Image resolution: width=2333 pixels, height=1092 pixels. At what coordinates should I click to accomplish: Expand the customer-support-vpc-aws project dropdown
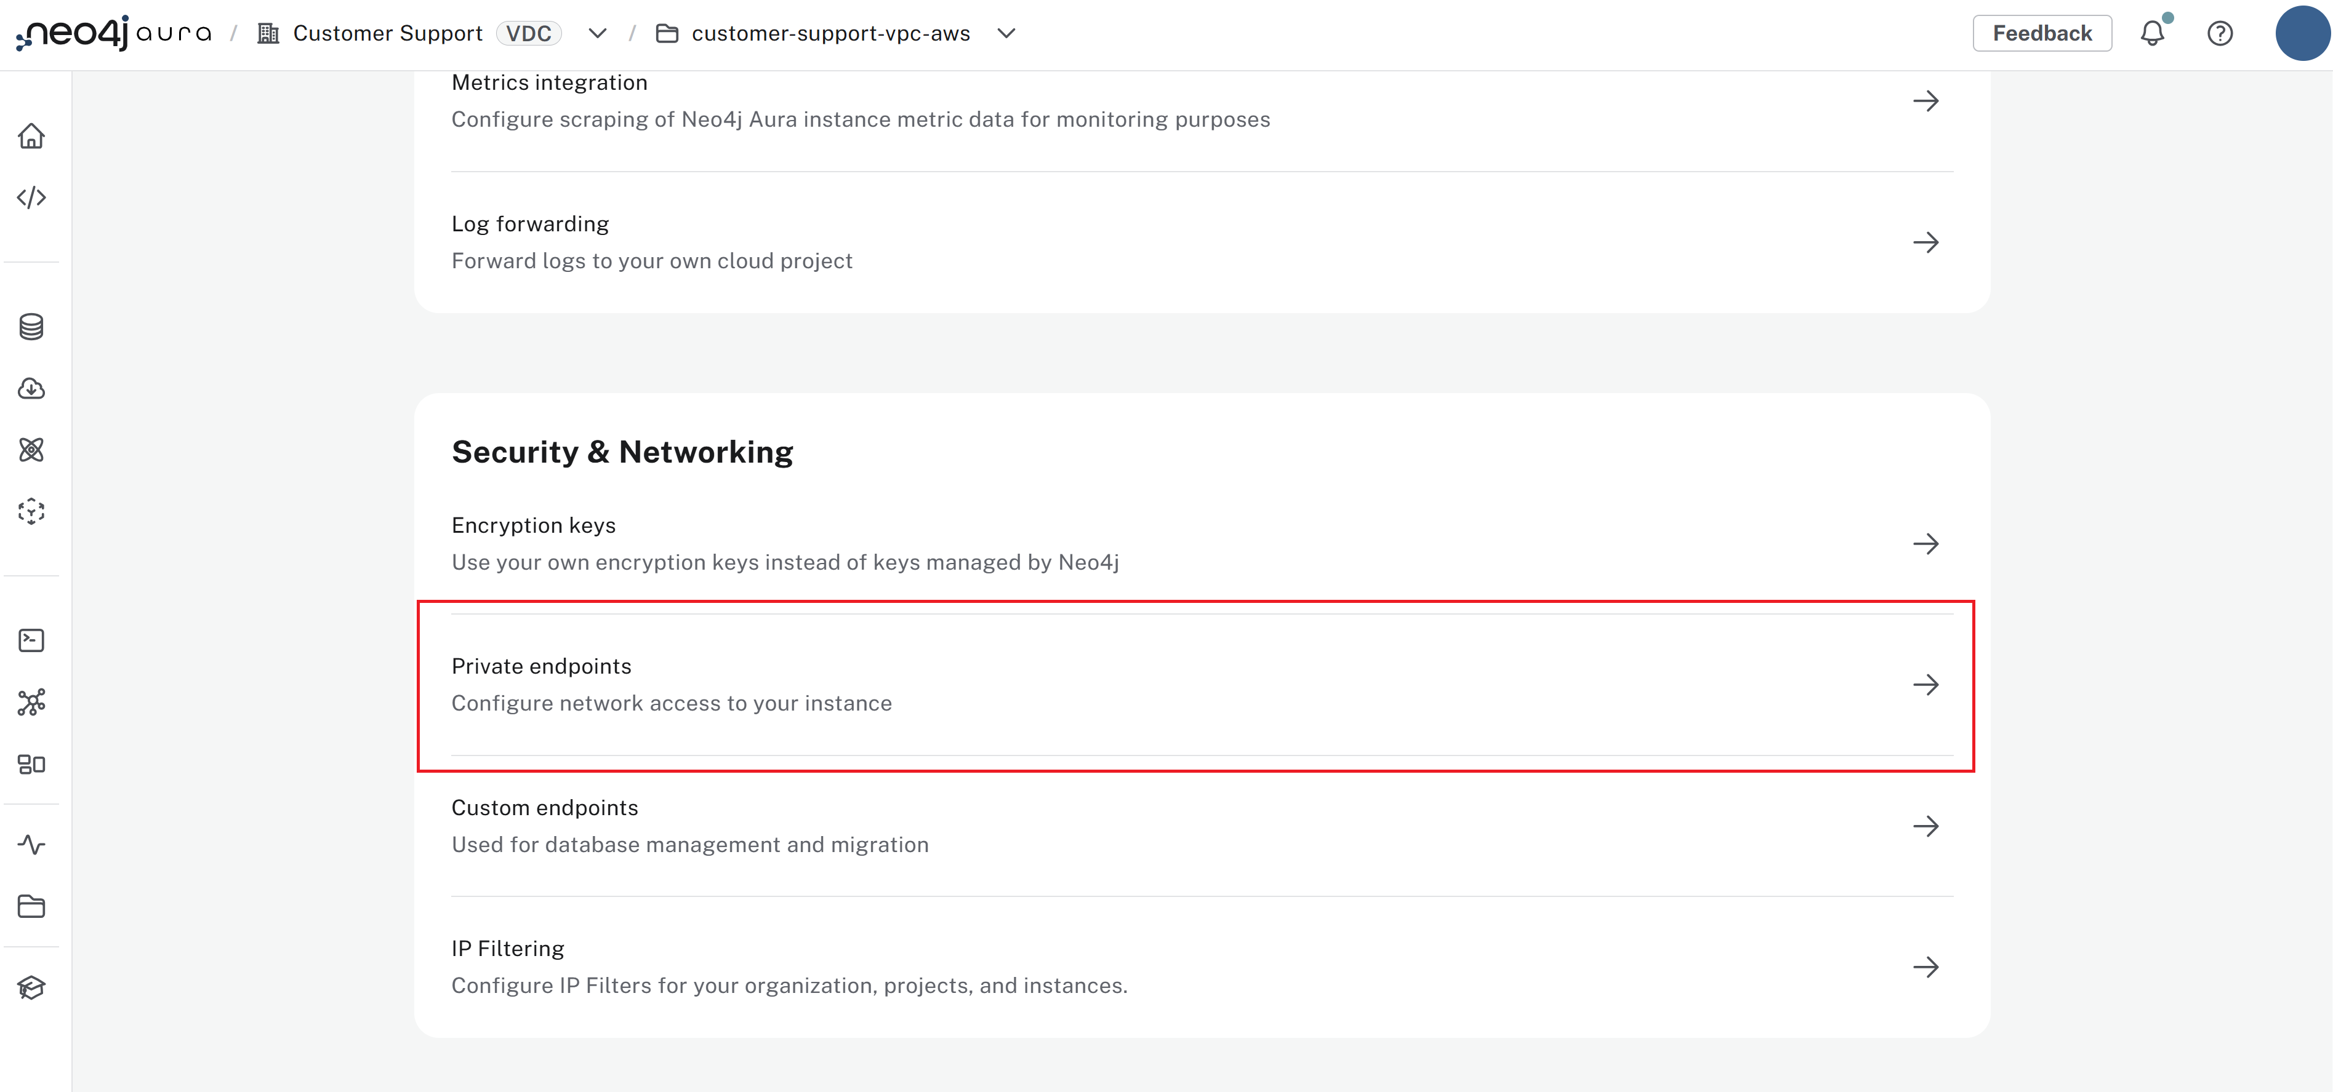point(1006,33)
